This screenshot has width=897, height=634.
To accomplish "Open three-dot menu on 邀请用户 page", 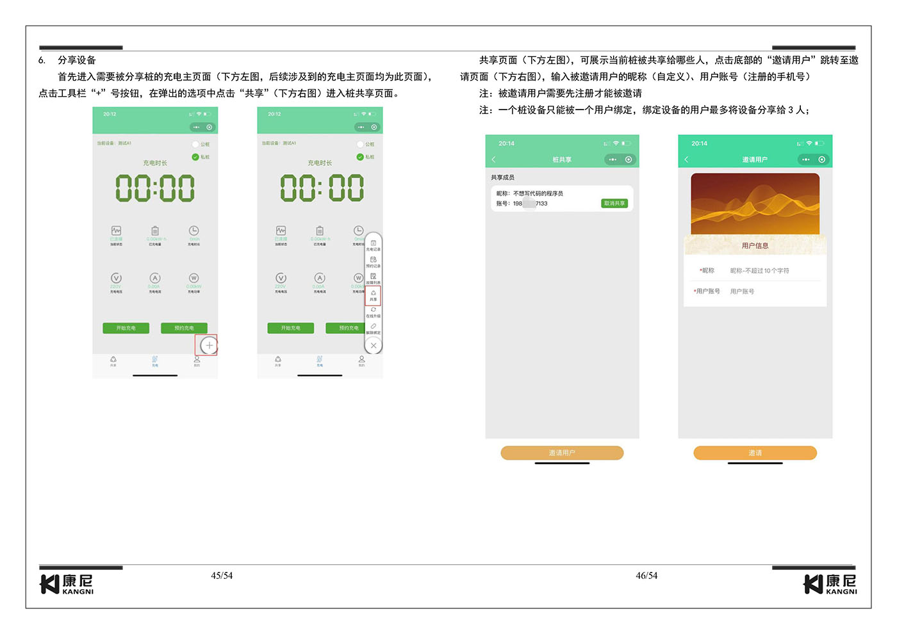I will pyautogui.click(x=805, y=159).
